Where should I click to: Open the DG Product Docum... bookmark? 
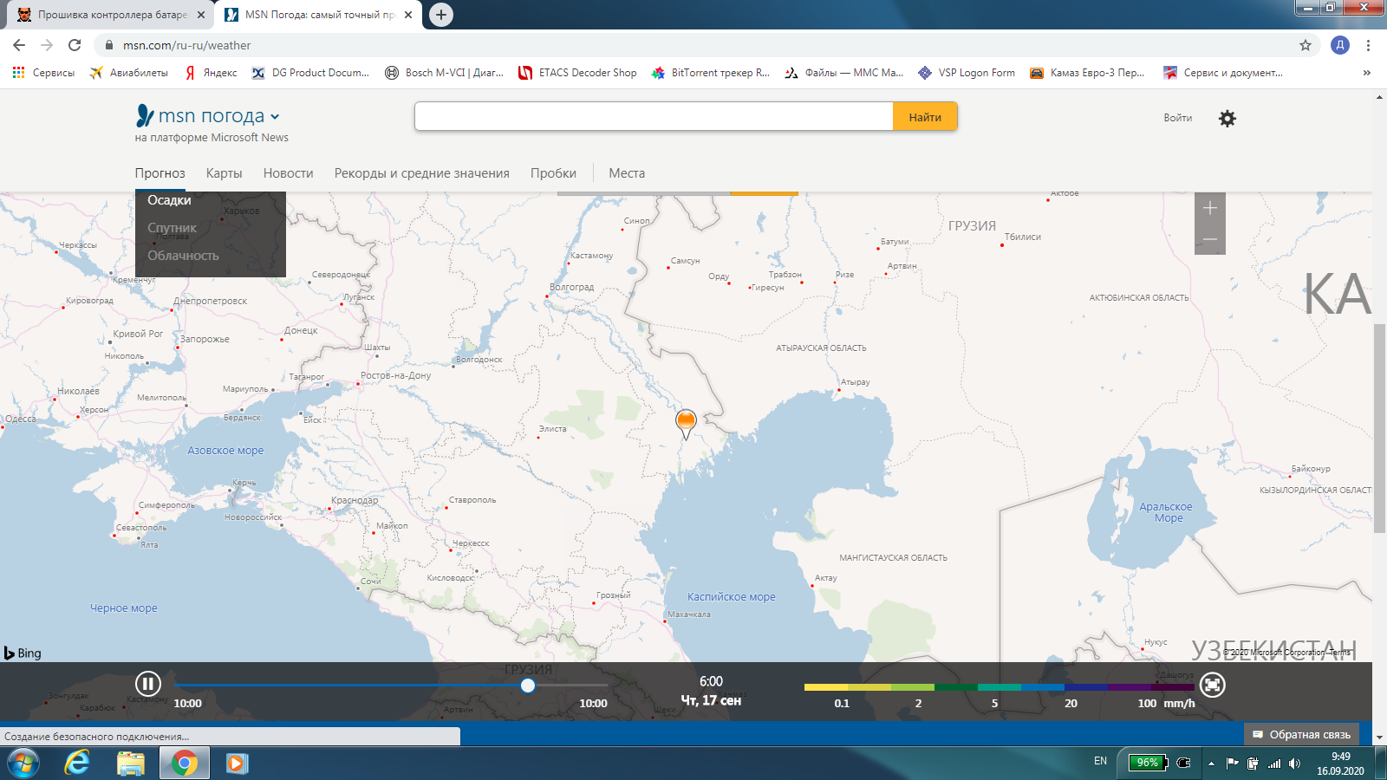click(x=310, y=73)
